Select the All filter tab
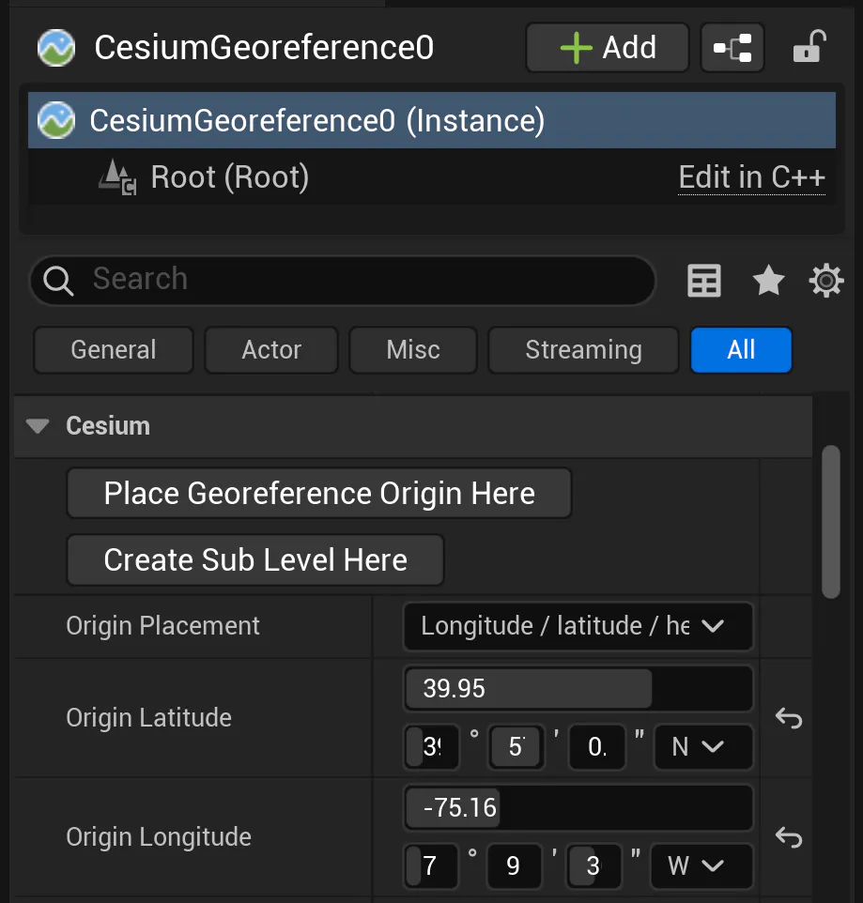Screen dimensions: 863x903 point(741,350)
